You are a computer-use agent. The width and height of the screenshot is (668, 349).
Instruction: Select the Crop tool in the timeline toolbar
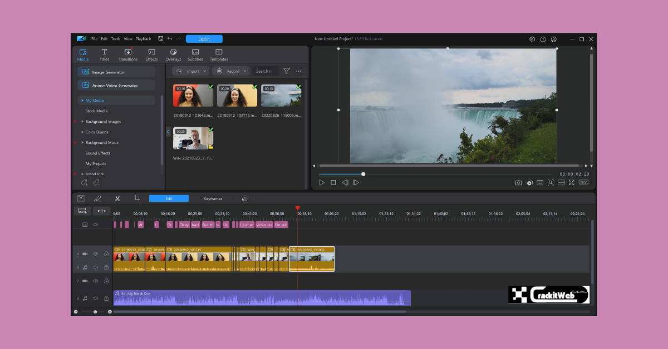[x=136, y=198]
